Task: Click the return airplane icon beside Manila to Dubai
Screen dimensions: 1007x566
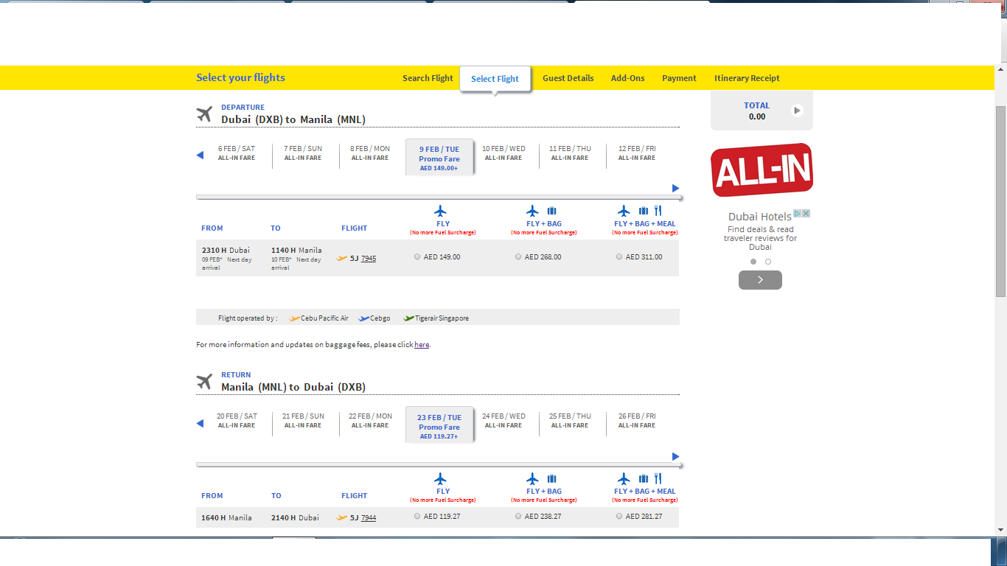Action: point(204,382)
